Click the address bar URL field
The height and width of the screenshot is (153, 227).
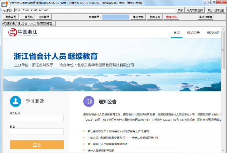click(94, 10)
